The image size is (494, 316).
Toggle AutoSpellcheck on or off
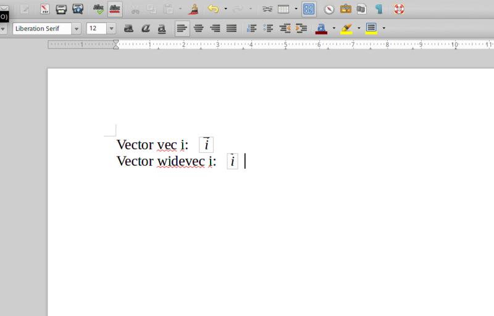coord(114,9)
